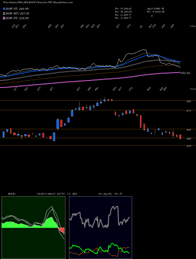Image resolution: width=196 pixels, height=259 pixels.
Task: Click the Pre L: 228.77 value
Action: click(x=123, y=15)
